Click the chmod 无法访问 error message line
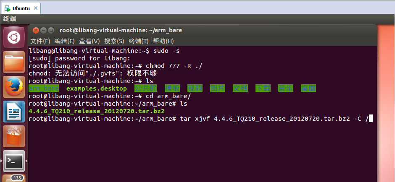395x182 pixels. click(x=93, y=73)
